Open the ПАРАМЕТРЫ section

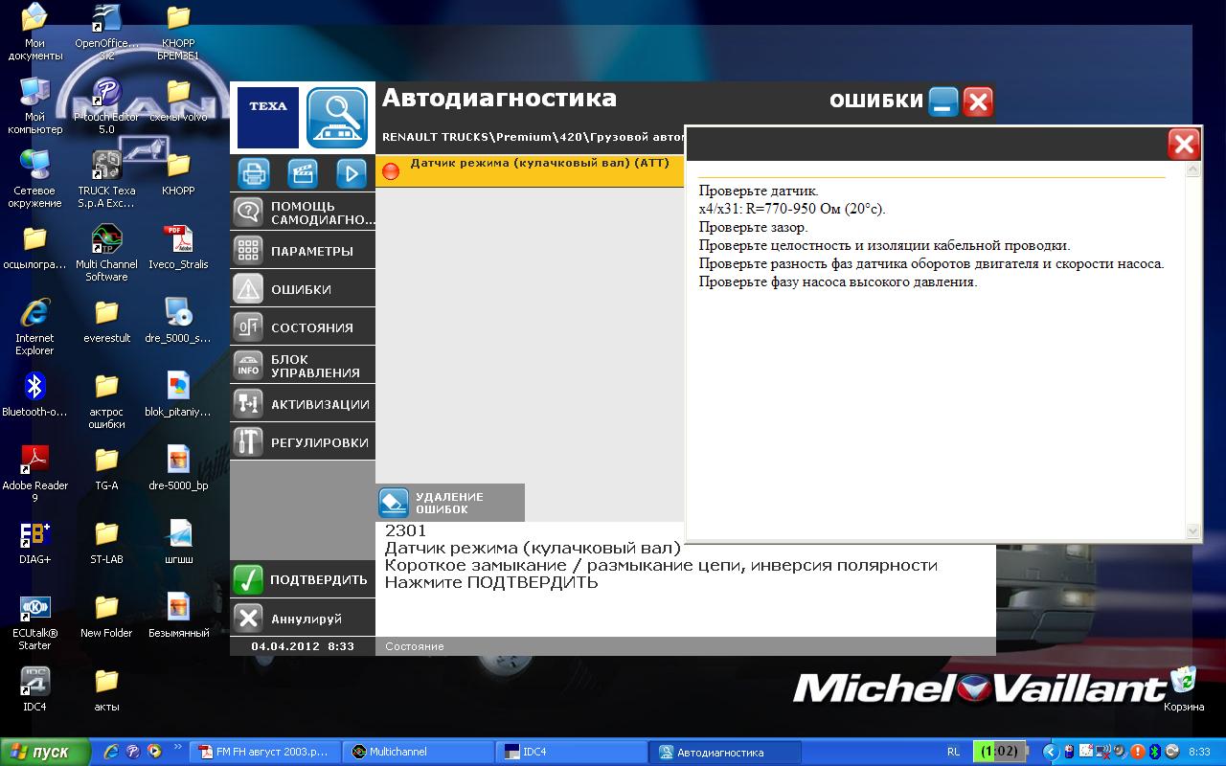[x=303, y=251]
